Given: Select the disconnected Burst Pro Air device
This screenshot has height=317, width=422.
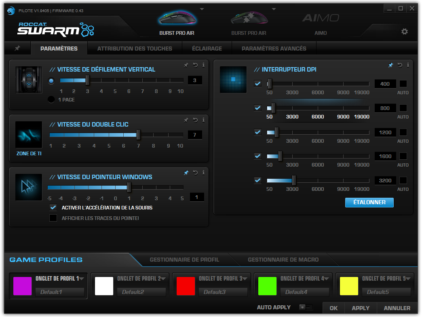Looking at the screenshot, I should (249, 23).
